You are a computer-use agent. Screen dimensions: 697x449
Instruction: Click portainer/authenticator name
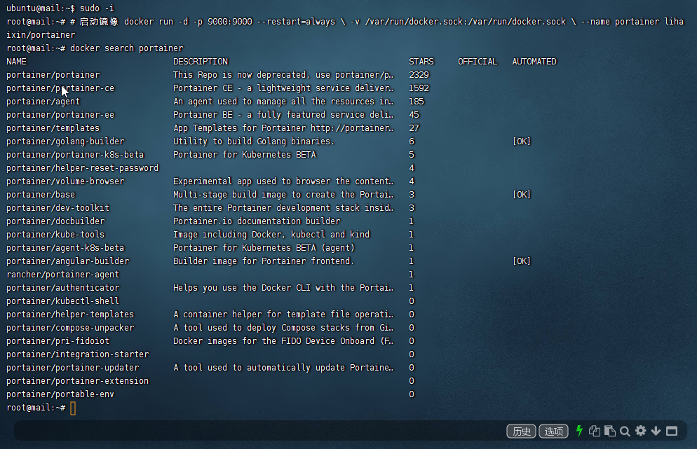pyautogui.click(x=62, y=288)
